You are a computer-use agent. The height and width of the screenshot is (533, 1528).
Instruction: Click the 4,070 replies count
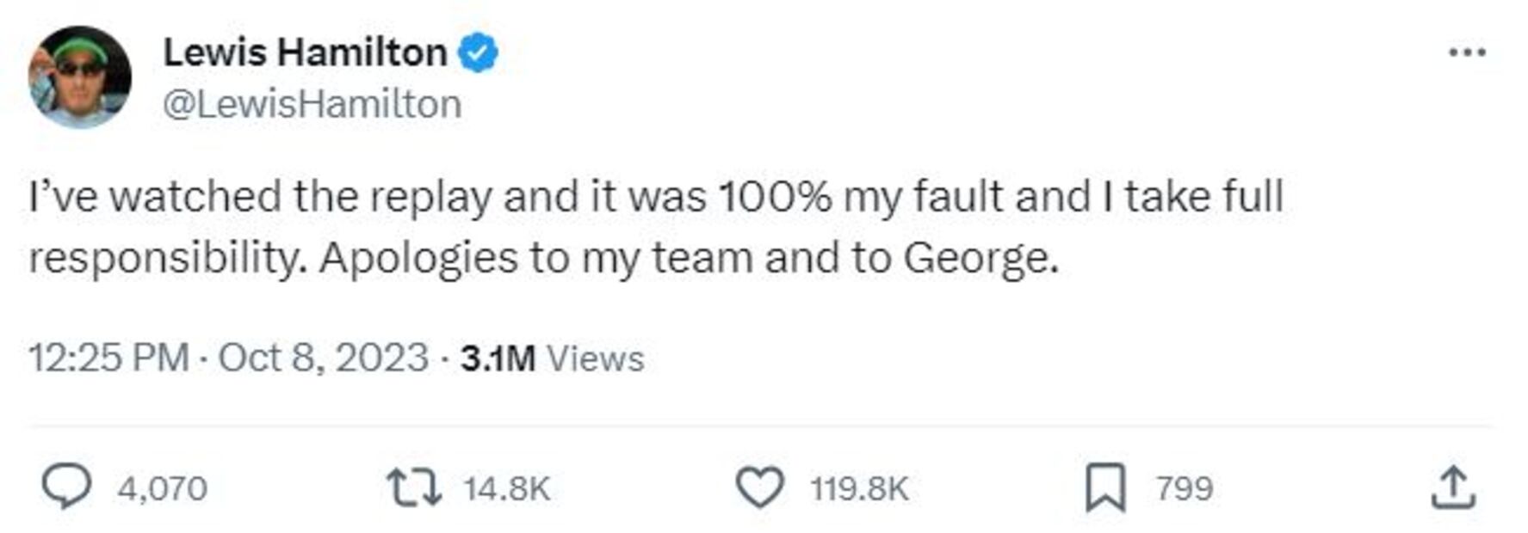click(163, 488)
